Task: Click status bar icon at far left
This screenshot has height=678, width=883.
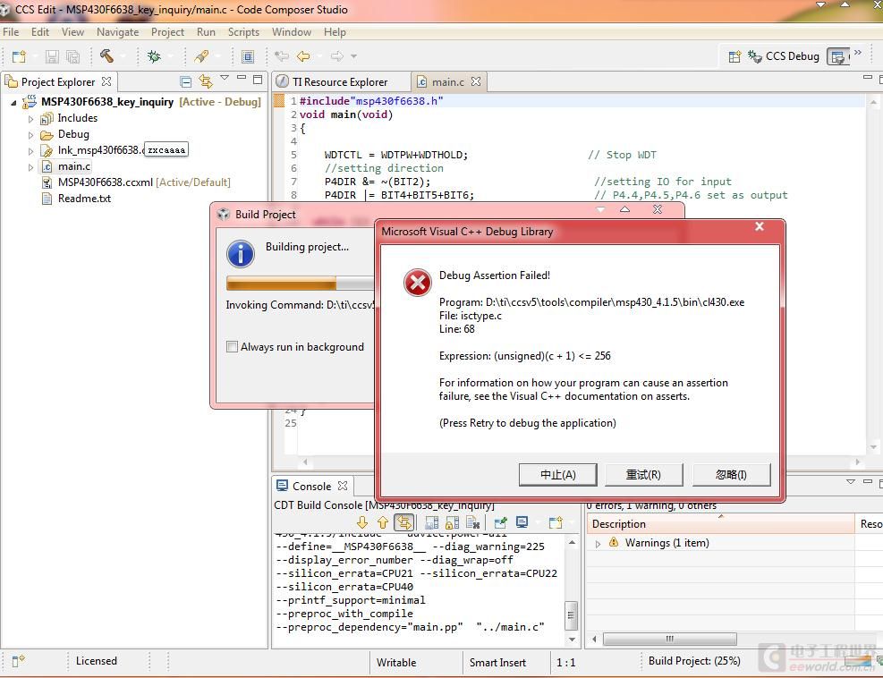Action: (18, 661)
